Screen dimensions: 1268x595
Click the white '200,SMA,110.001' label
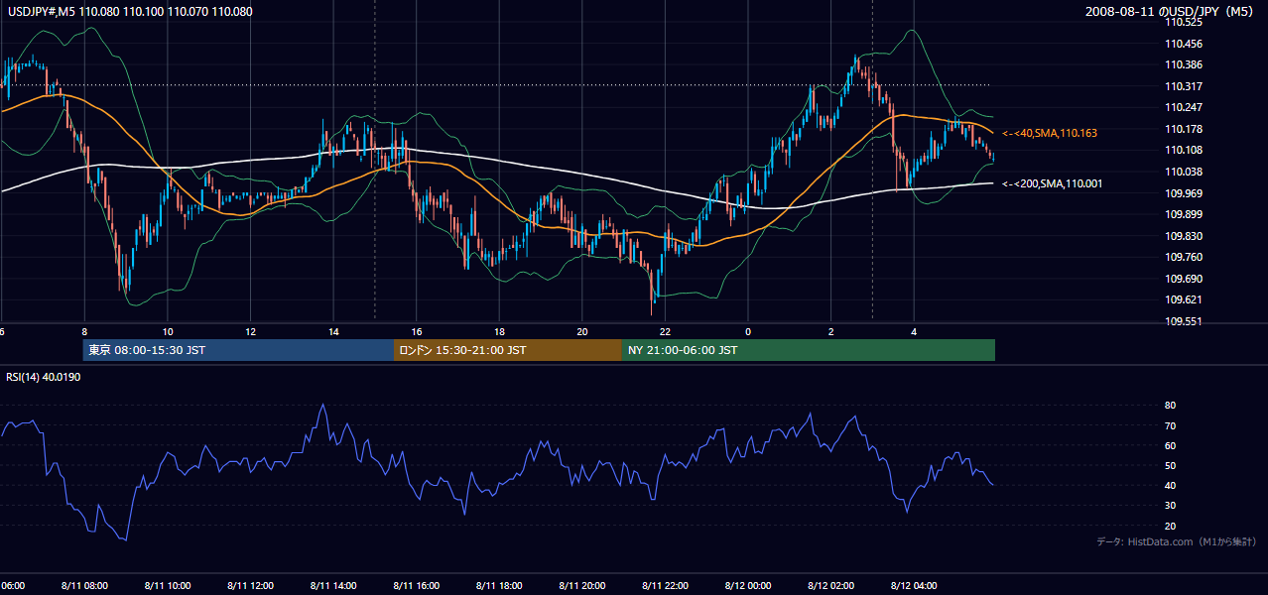coord(1052,183)
